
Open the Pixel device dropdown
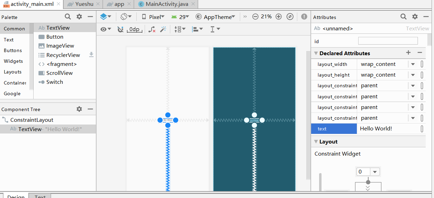(153, 17)
